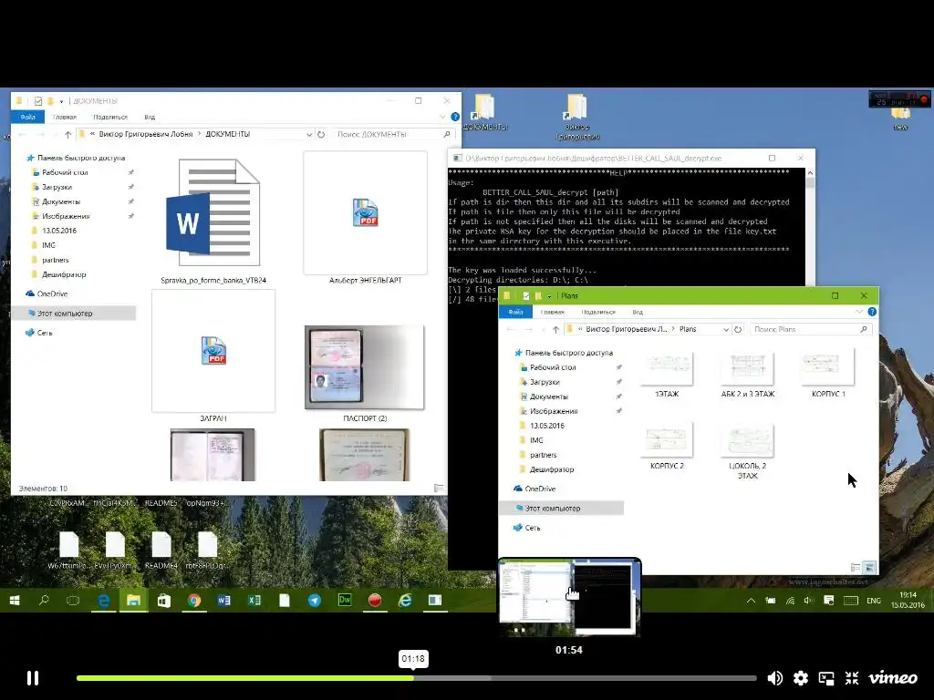Viewport: 934px width, 700px height.
Task: Refresh the ДОКУМЕНТЫ folder view
Action: pos(321,135)
